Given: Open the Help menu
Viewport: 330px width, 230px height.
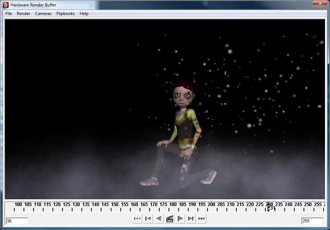Looking at the screenshot, I should pyautogui.click(x=84, y=14).
